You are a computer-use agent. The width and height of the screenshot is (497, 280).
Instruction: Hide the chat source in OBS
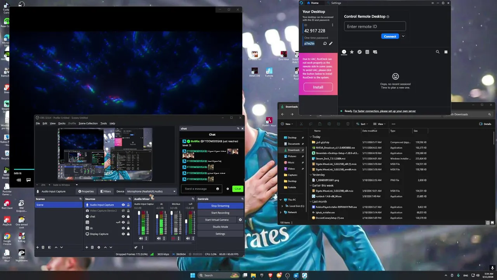[123, 217]
